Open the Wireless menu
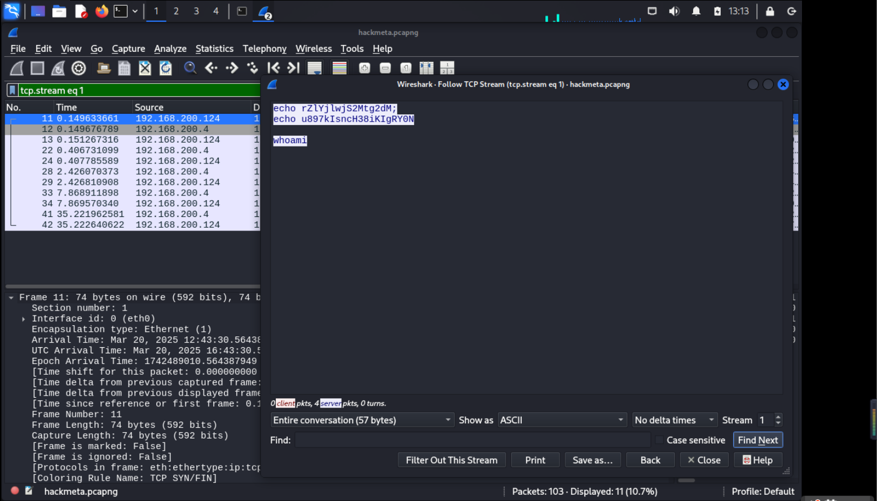877x501 pixels. 314,49
